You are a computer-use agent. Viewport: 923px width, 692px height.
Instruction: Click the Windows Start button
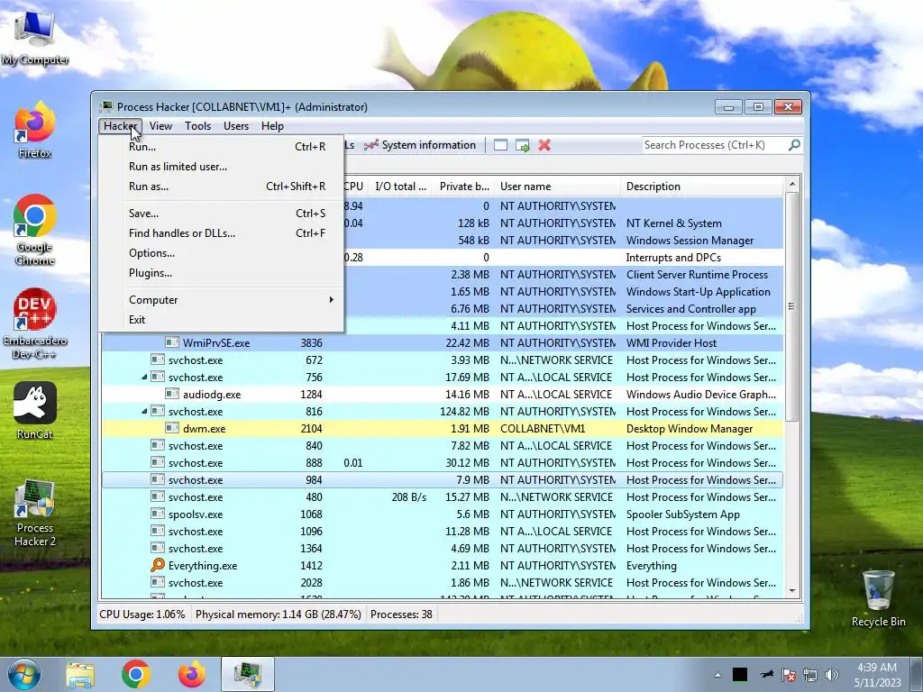(x=24, y=674)
